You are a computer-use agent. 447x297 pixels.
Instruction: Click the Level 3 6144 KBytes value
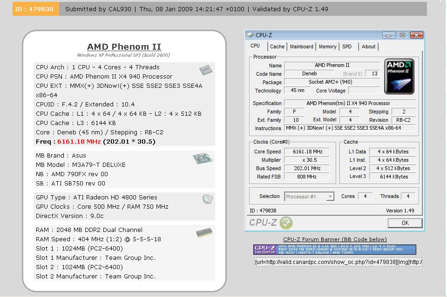click(x=393, y=177)
